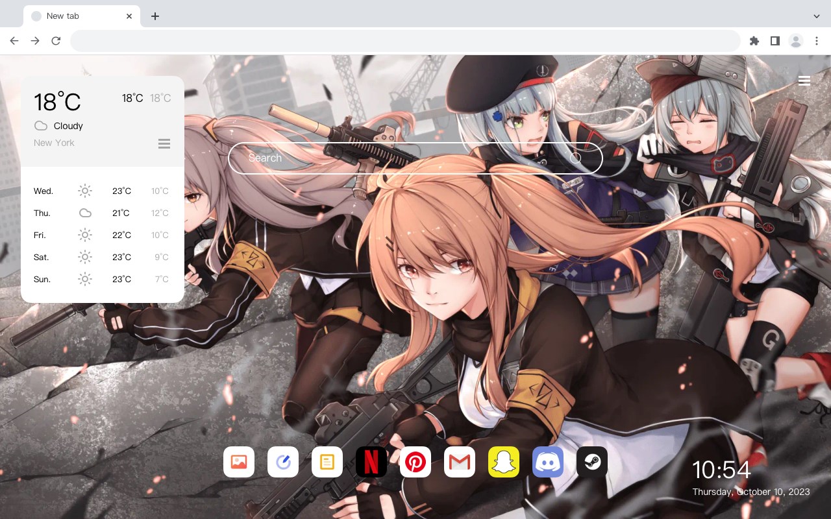Focus the browser address bar
This screenshot has width=831, height=519.
pos(405,41)
